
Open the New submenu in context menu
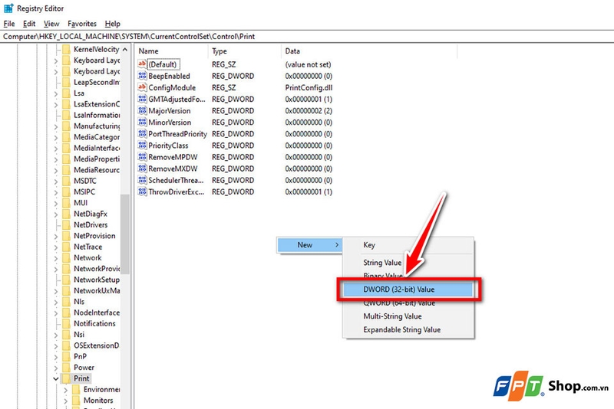(x=309, y=245)
